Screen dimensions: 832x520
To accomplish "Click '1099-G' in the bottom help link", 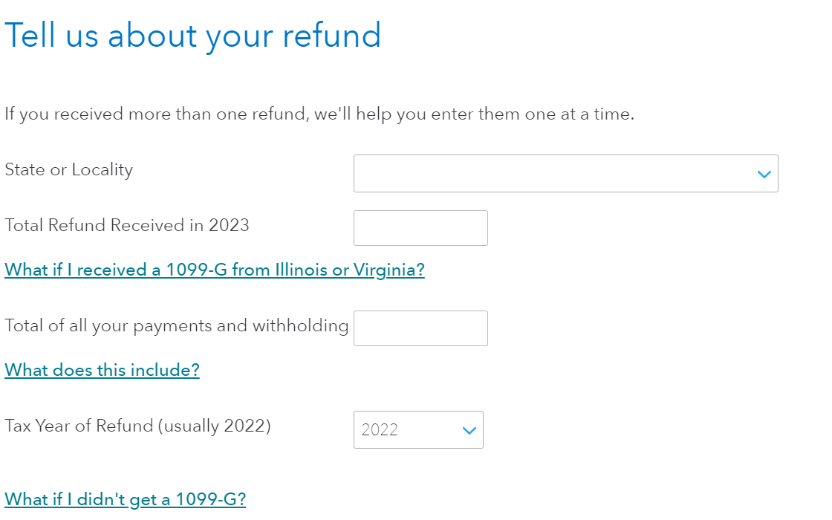I will (x=210, y=499).
